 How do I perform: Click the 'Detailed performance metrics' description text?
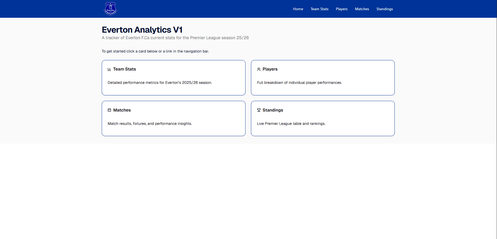(160, 83)
